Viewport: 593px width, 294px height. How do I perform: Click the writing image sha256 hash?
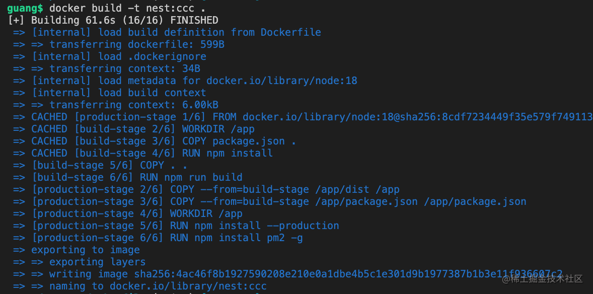pyautogui.click(x=348, y=274)
